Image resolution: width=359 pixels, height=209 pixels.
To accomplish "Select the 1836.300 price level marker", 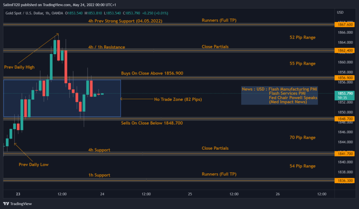I will pos(345,181).
